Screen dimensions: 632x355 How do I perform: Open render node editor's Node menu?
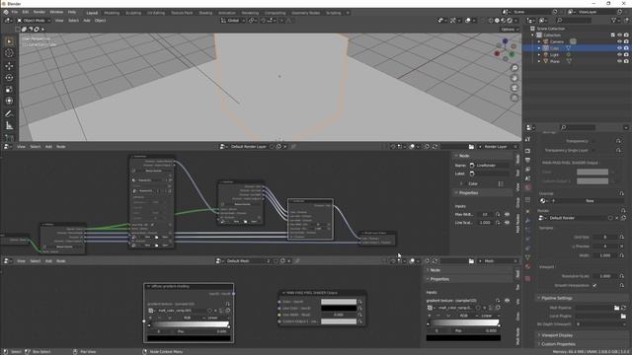(61, 147)
